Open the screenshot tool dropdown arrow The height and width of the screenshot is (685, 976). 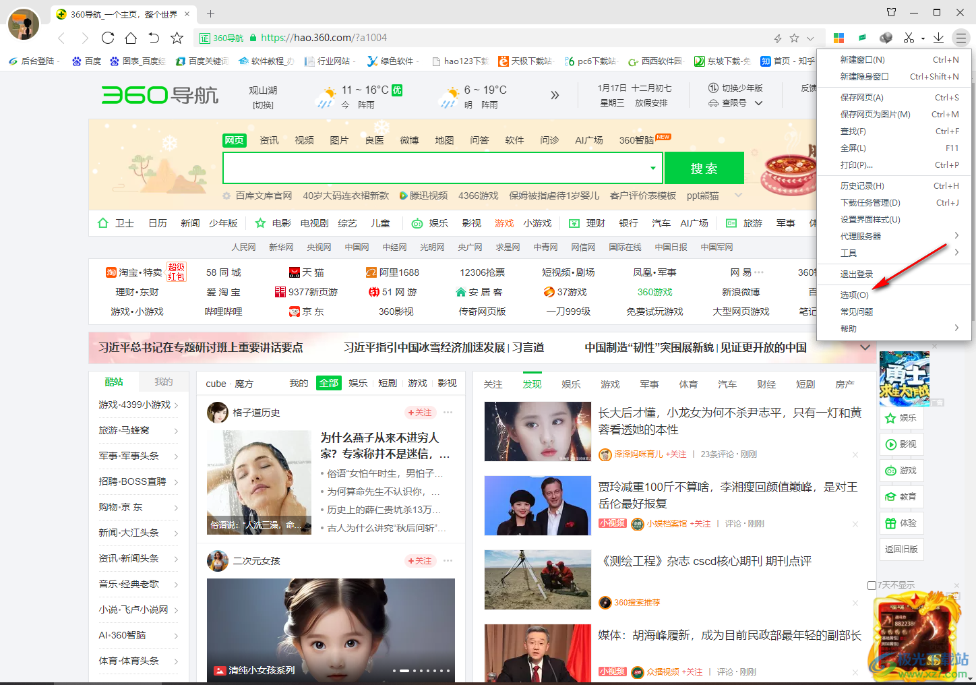coord(922,38)
